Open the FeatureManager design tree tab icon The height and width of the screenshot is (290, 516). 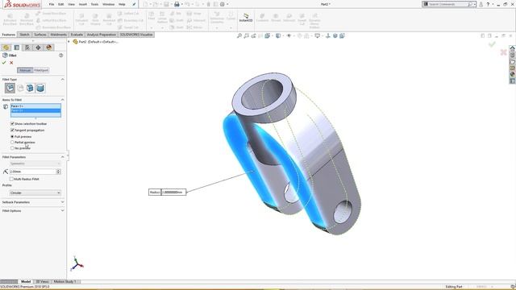6,48
